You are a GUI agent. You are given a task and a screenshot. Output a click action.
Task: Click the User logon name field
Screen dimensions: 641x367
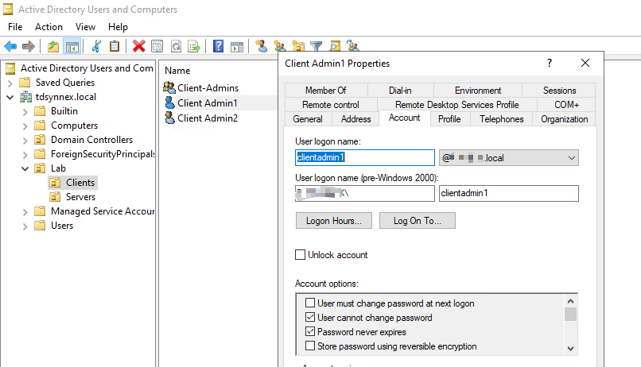pyautogui.click(x=365, y=157)
